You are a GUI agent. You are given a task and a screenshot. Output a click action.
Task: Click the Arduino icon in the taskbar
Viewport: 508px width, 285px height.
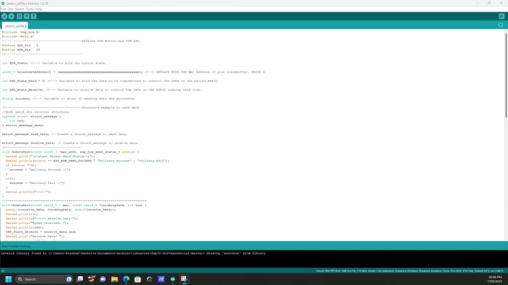tap(173, 279)
